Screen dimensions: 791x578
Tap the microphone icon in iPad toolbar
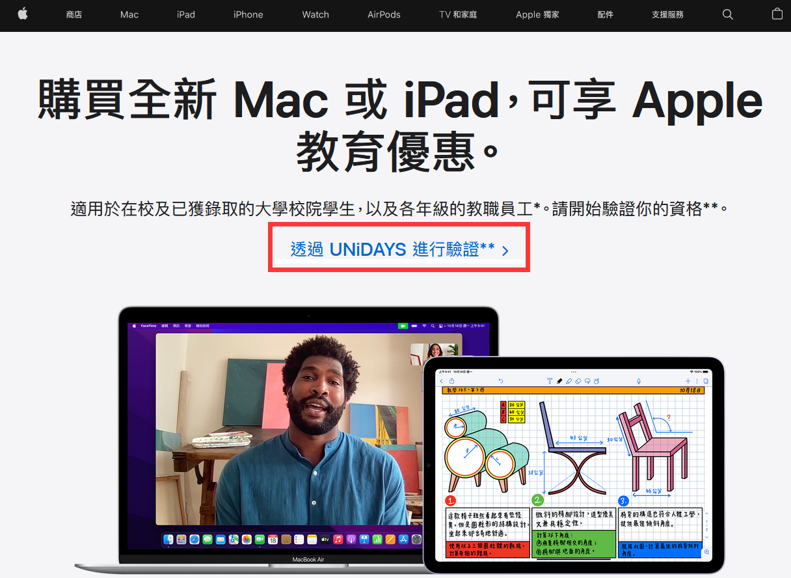(639, 381)
